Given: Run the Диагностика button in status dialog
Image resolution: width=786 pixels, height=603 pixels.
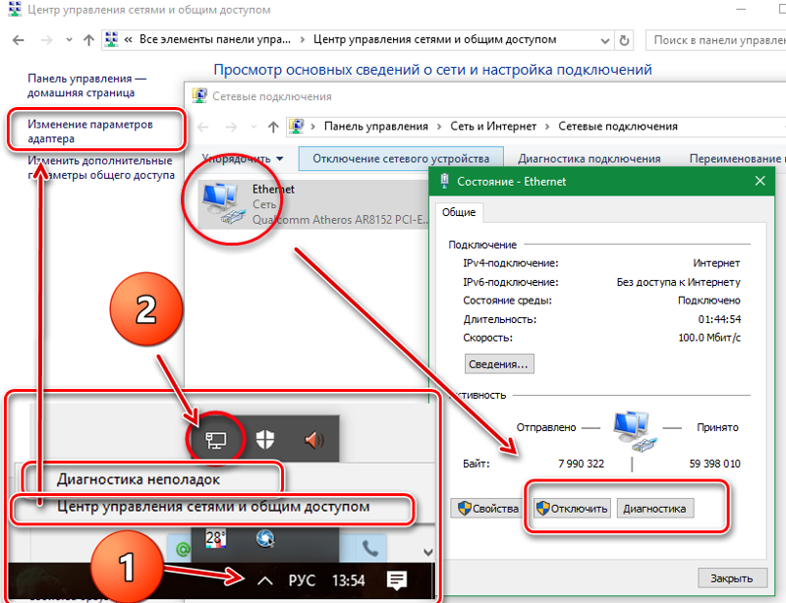Looking at the screenshot, I should [x=654, y=509].
